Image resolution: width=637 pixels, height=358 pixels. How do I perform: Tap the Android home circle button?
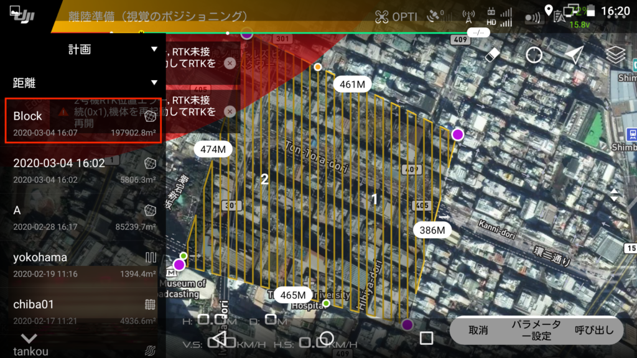326,338
